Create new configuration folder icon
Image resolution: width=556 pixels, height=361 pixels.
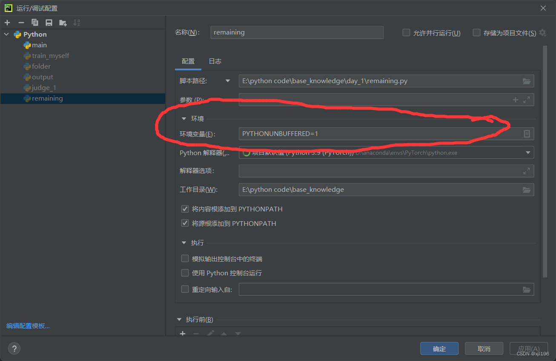(63, 23)
